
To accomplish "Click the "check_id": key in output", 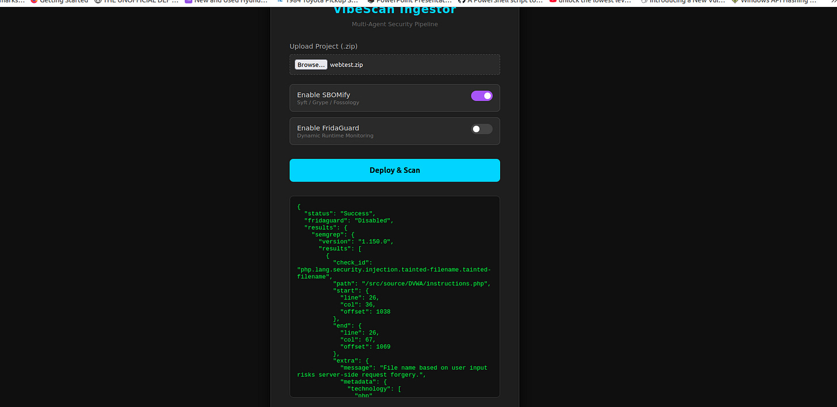I will click(x=352, y=262).
